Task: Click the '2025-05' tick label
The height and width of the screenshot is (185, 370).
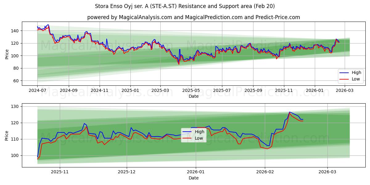Action: pos(191,91)
